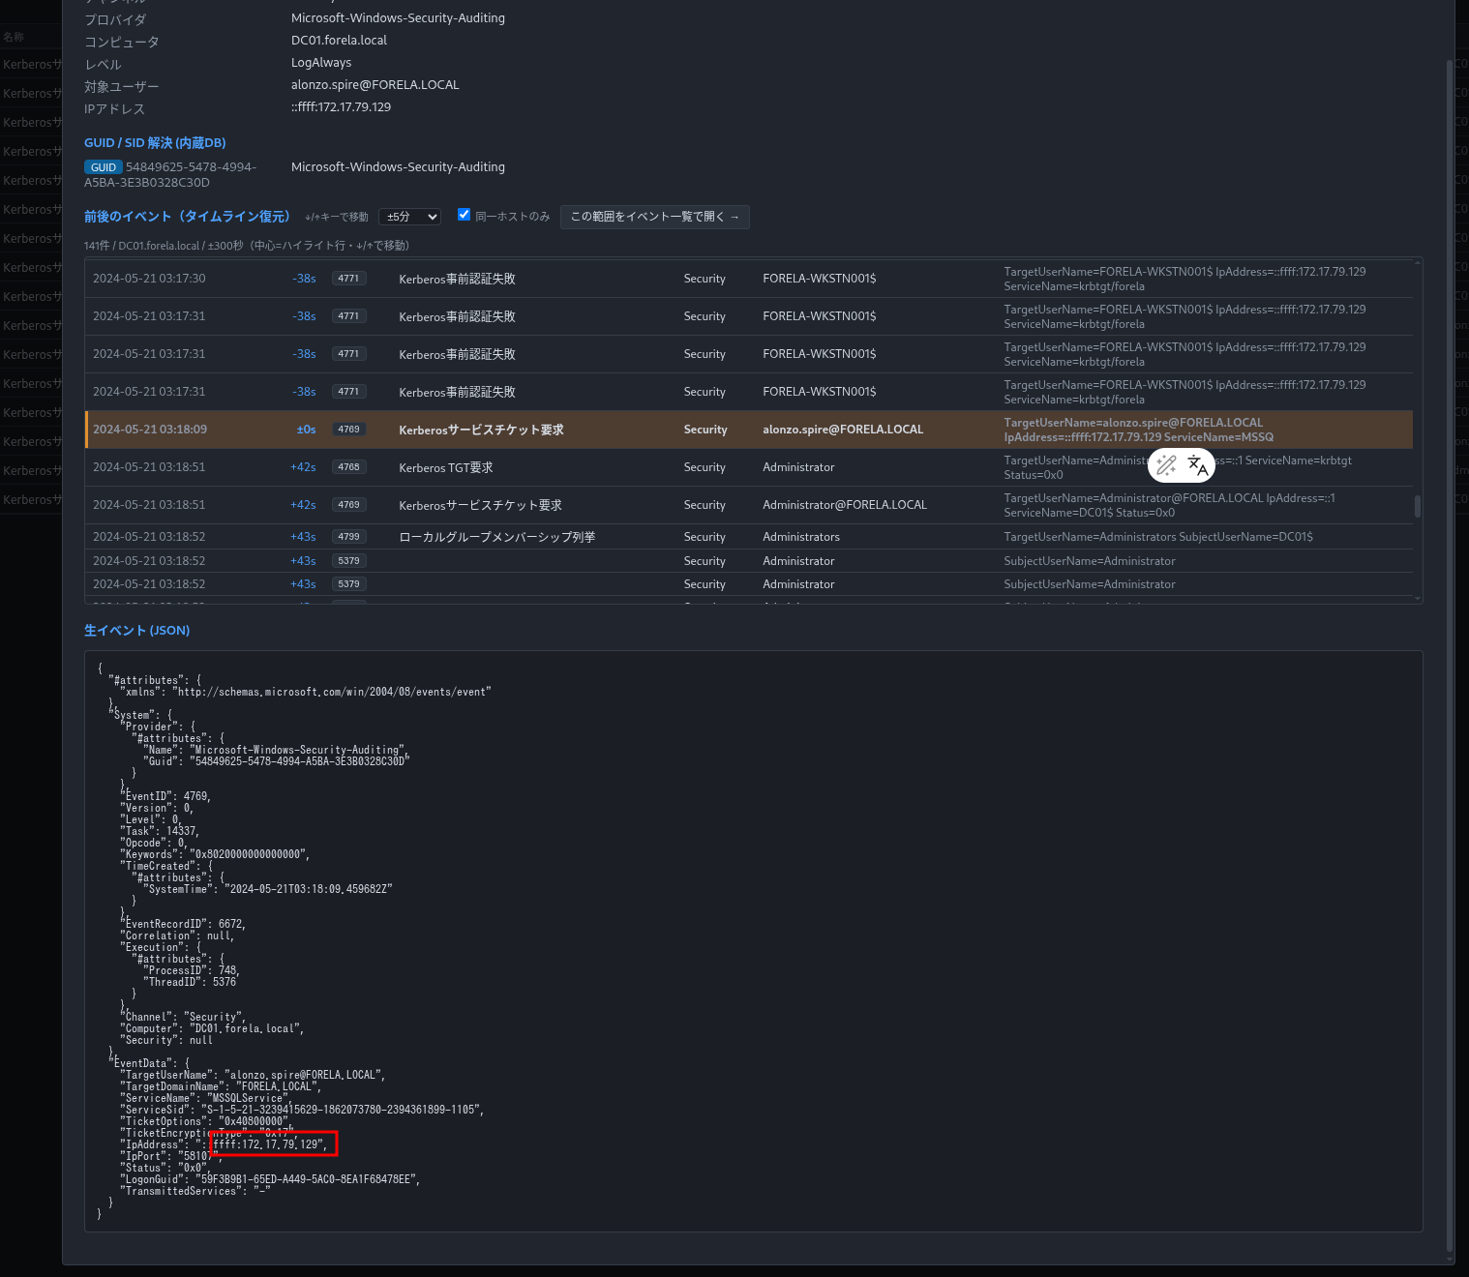Click the EventRecordID 6672 JSON line
Image resolution: width=1469 pixels, height=1277 pixels.
coord(183,924)
